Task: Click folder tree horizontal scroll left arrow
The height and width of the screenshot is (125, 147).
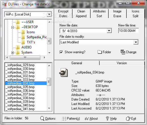Action: tap(7, 57)
